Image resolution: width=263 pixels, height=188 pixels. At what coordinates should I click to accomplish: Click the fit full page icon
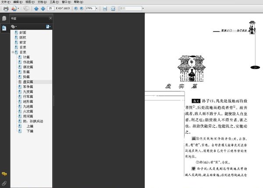[x=113, y=8]
